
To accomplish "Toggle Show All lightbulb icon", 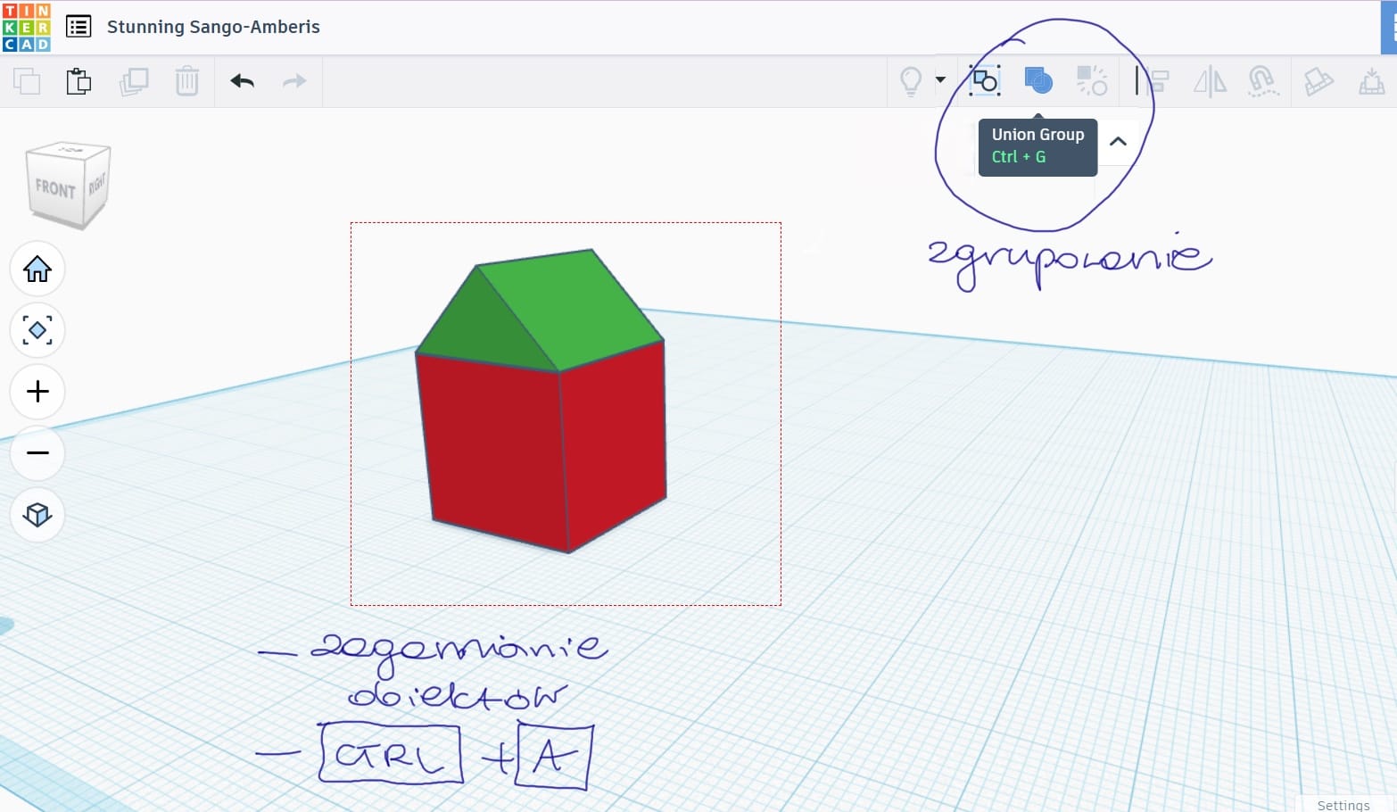I will point(910,81).
